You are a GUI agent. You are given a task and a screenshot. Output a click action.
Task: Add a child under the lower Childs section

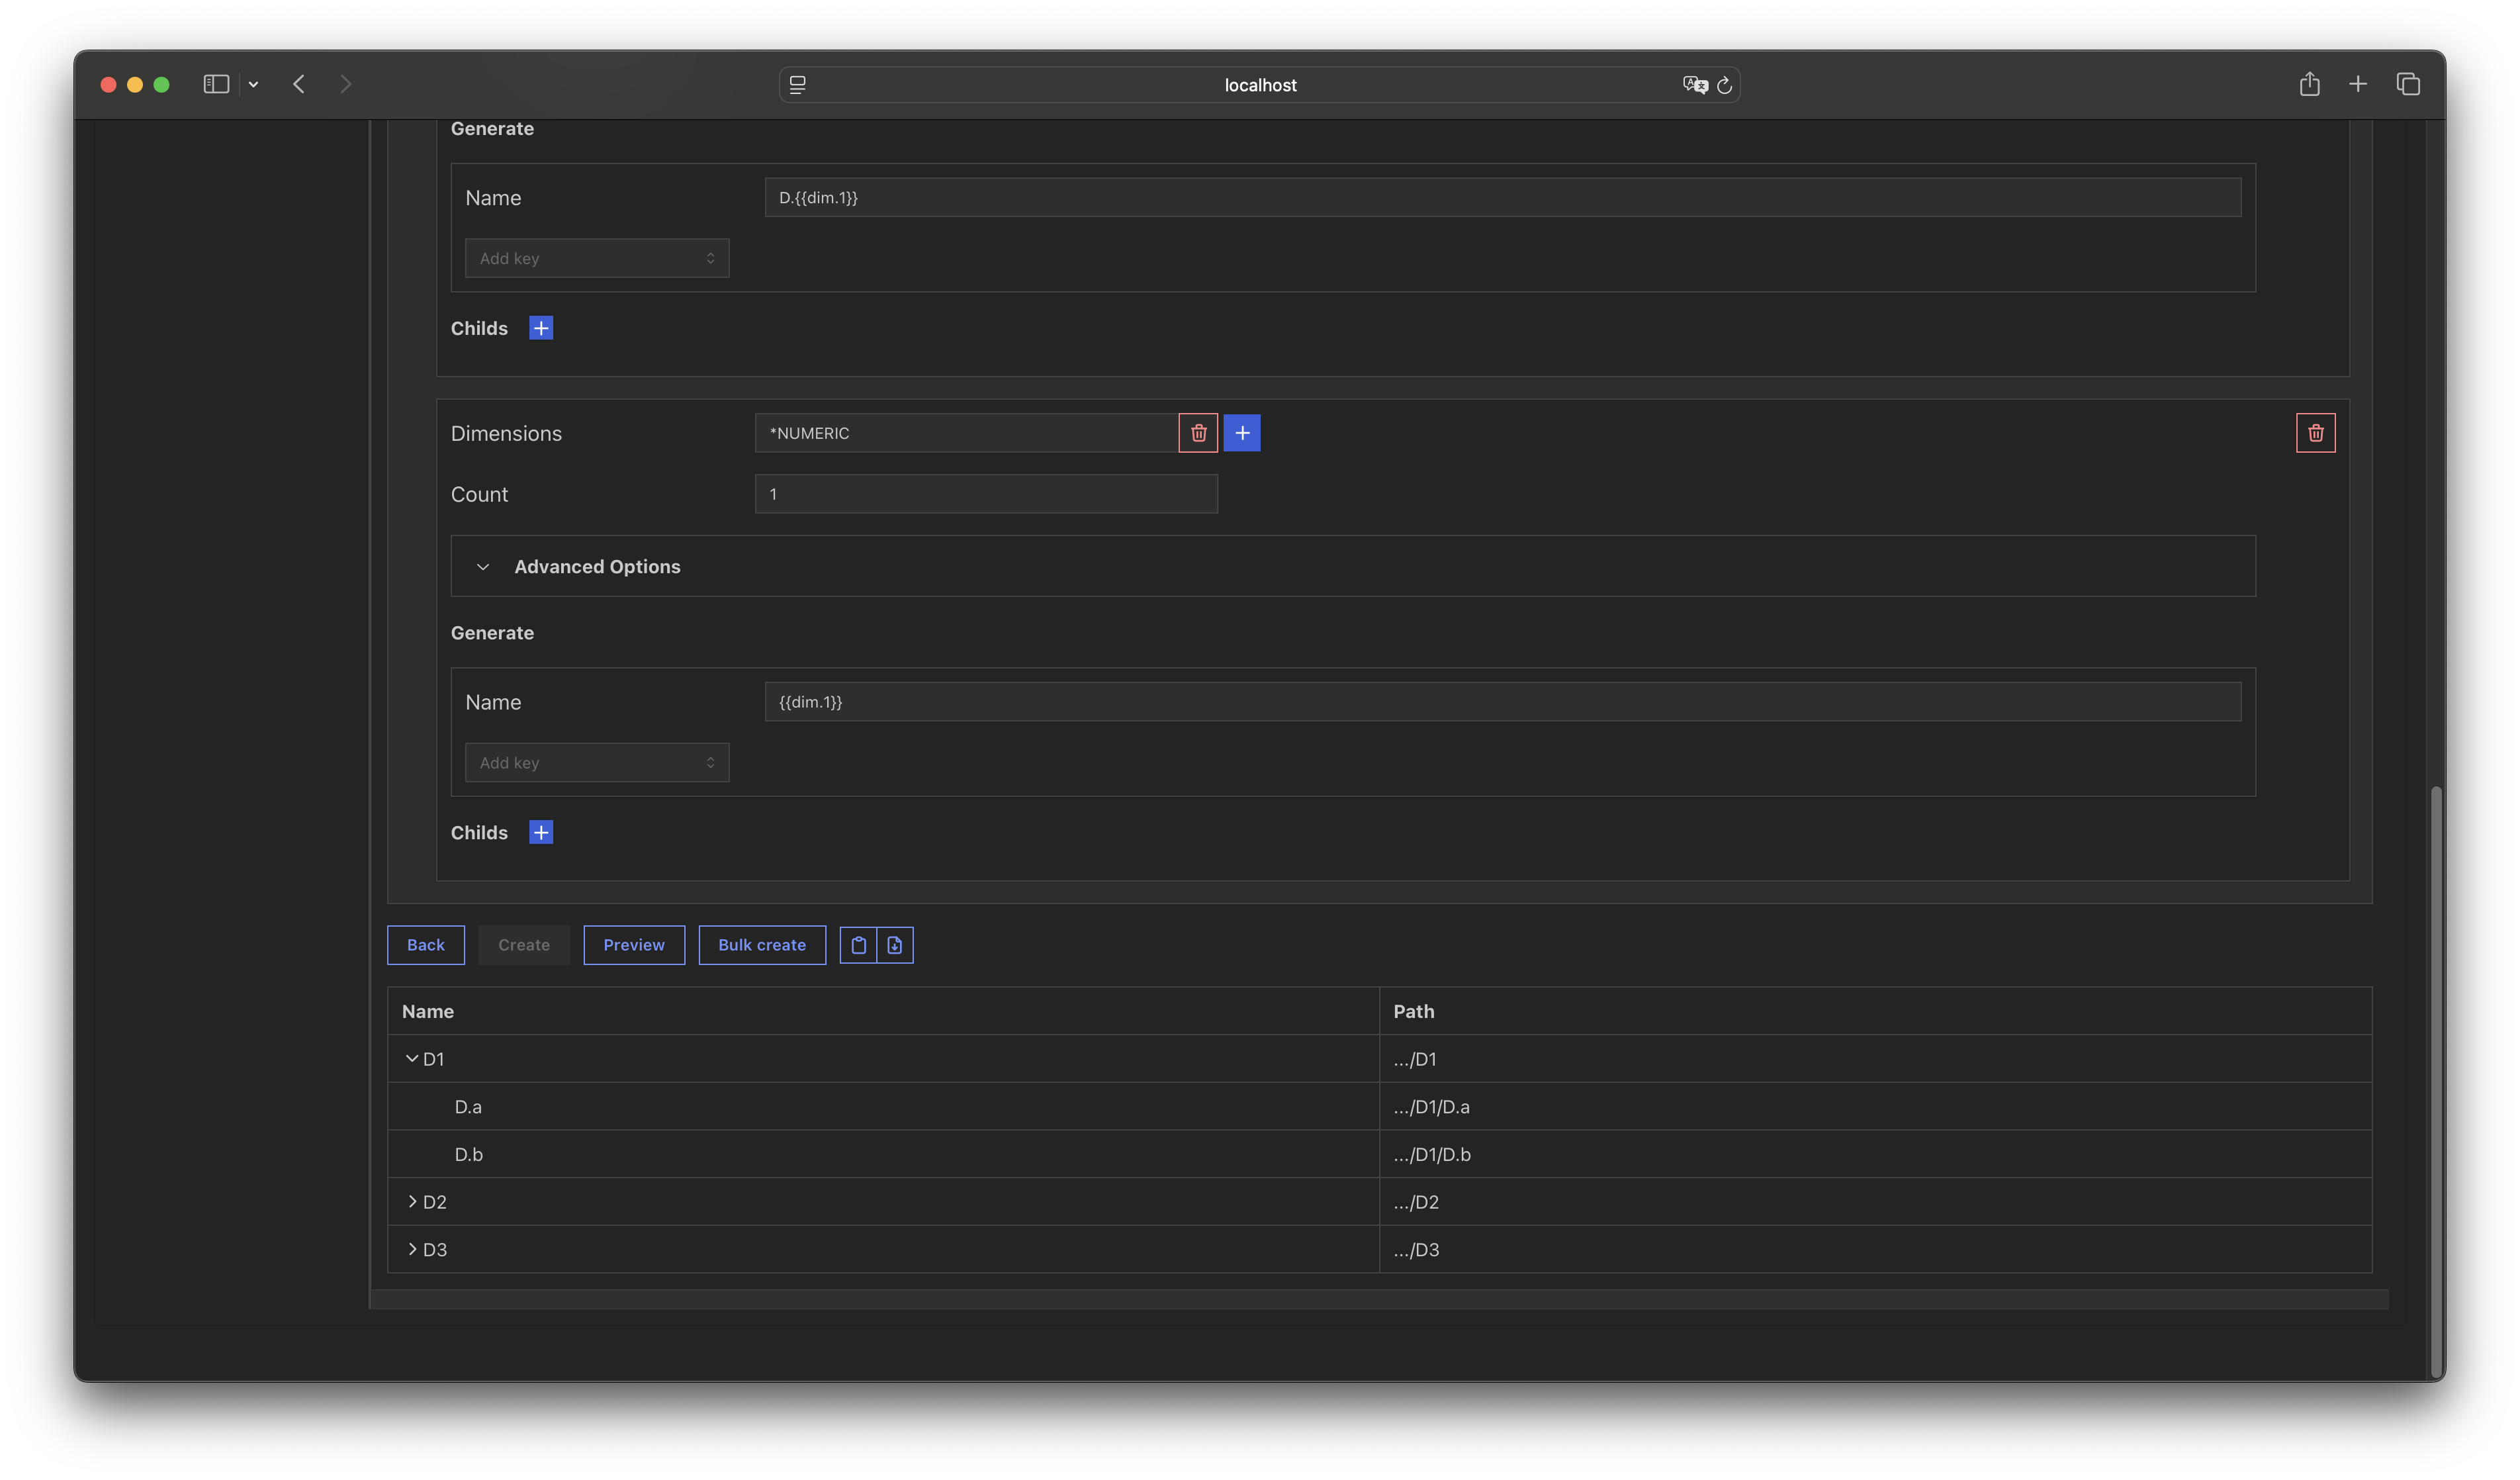tap(541, 832)
